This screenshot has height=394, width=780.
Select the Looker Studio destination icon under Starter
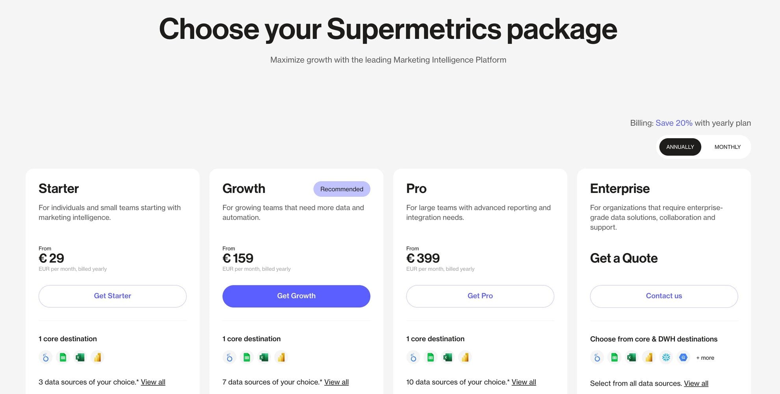tap(45, 357)
